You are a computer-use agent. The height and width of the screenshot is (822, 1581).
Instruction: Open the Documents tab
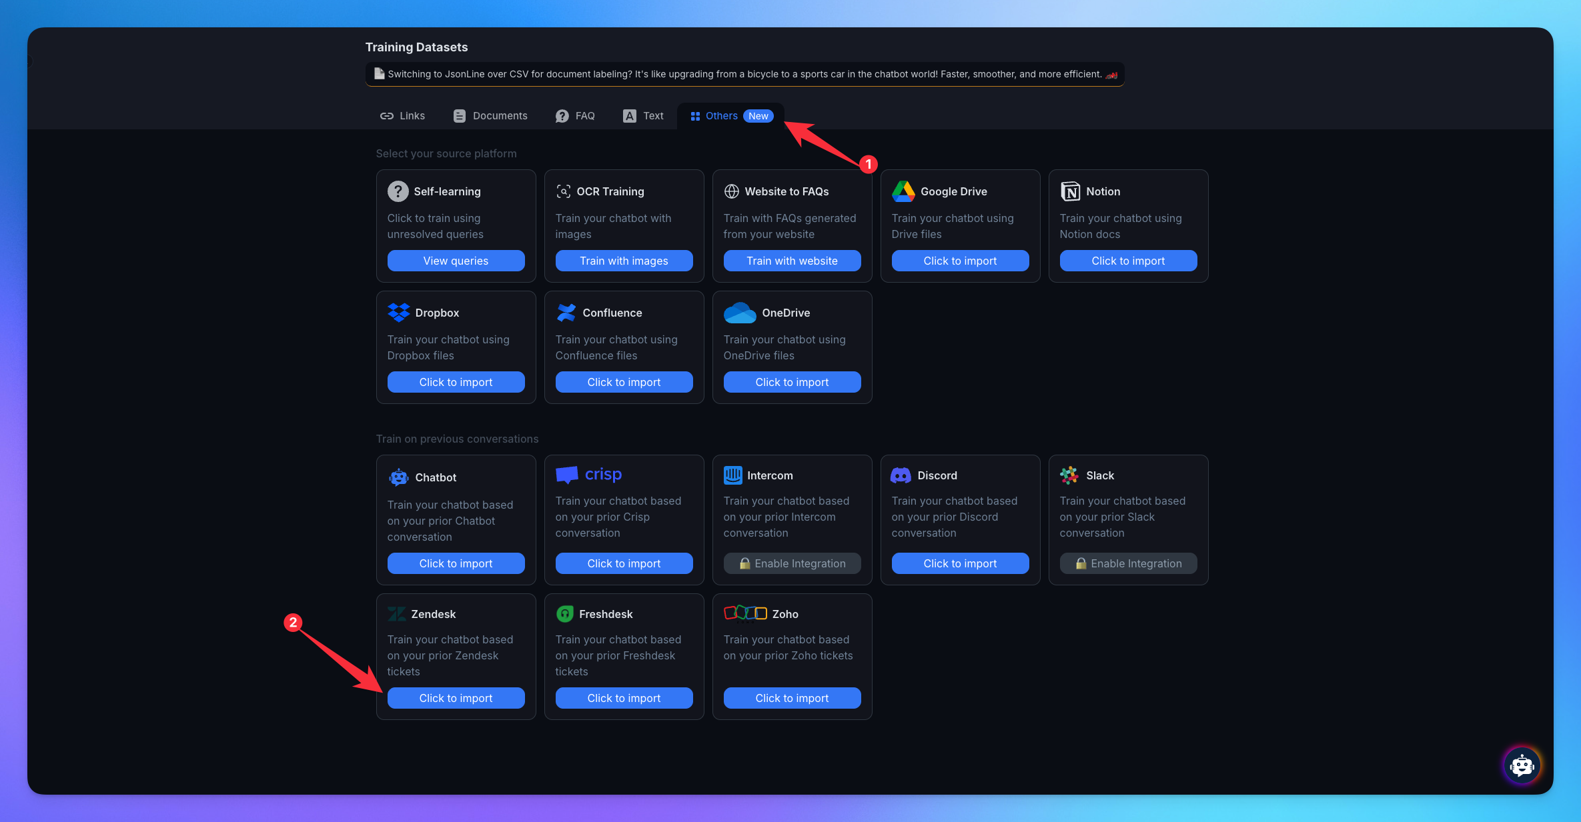click(490, 116)
